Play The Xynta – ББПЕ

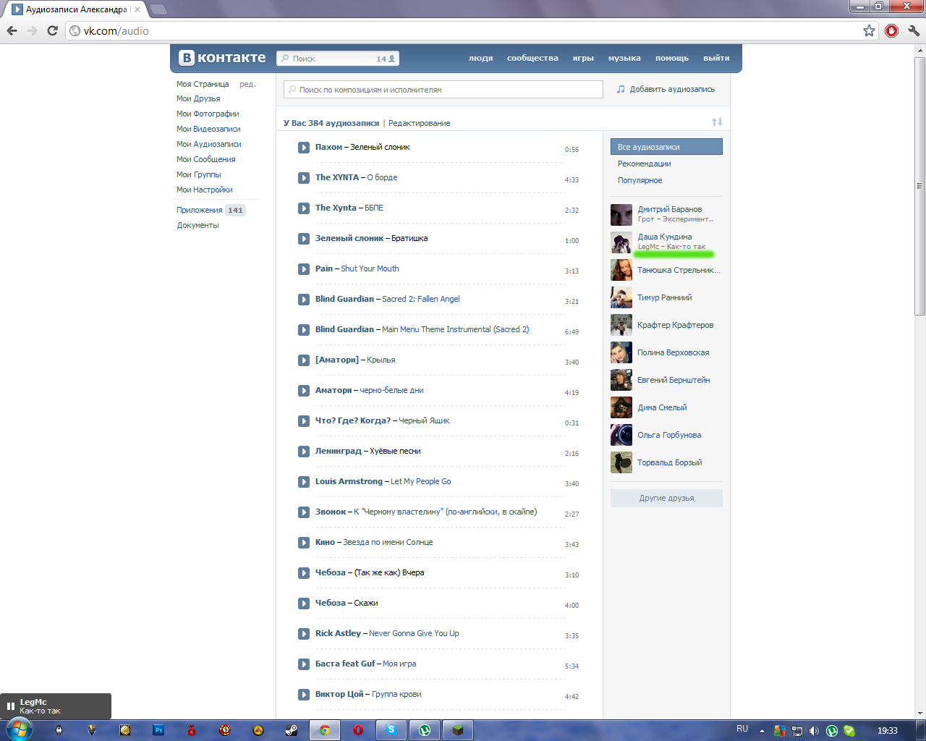[x=304, y=208]
